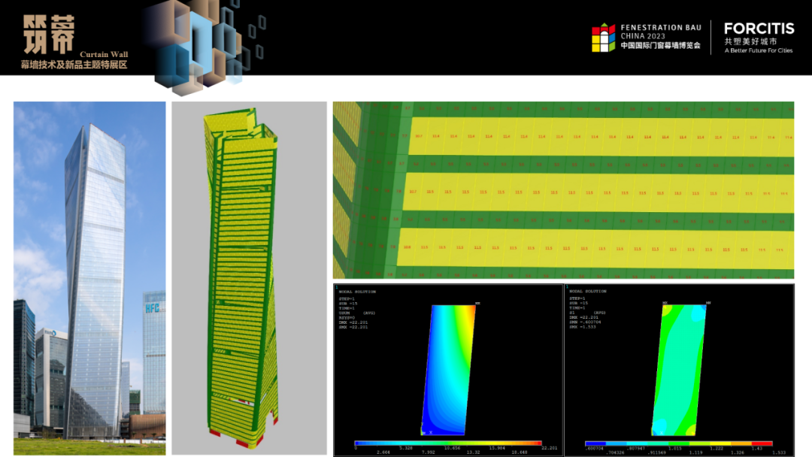Click the 3D cubes graphic in header
The image size is (812, 457).
(198, 44)
